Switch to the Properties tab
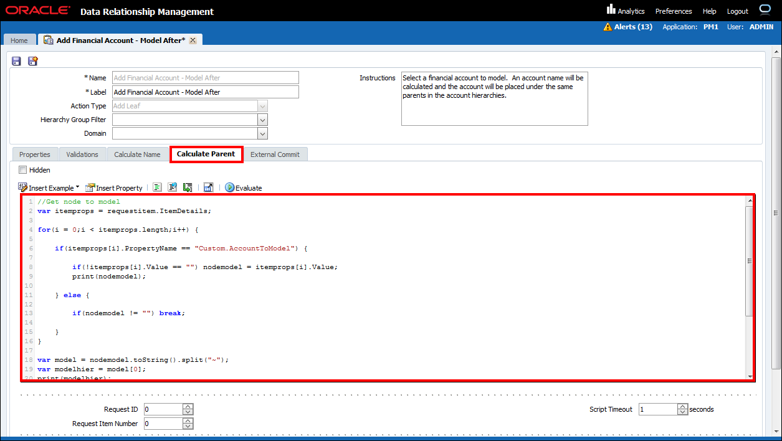Image resolution: width=782 pixels, height=441 pixels. click(35, 154)
